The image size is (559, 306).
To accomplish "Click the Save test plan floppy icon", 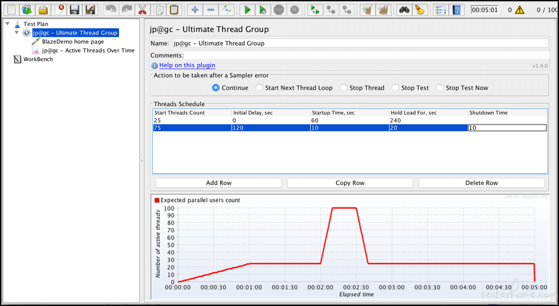I will 74,9.
